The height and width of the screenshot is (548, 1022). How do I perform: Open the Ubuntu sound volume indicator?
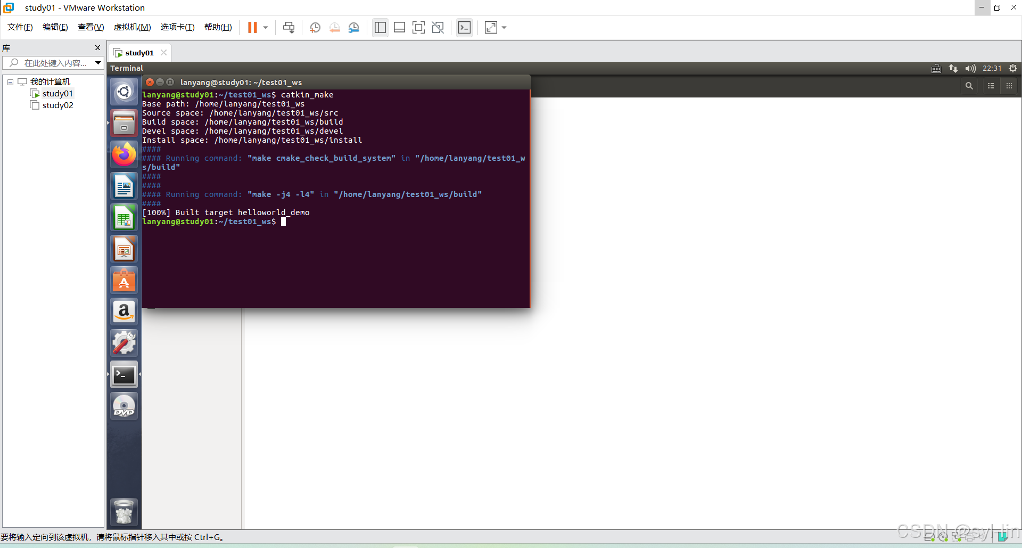point(970,68)
